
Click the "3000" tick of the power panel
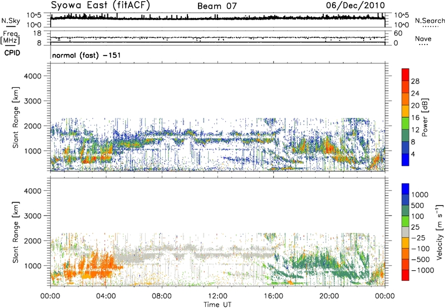tap(32, 101)
